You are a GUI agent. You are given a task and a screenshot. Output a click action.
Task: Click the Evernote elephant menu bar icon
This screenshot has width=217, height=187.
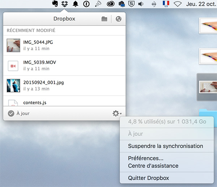55,4
